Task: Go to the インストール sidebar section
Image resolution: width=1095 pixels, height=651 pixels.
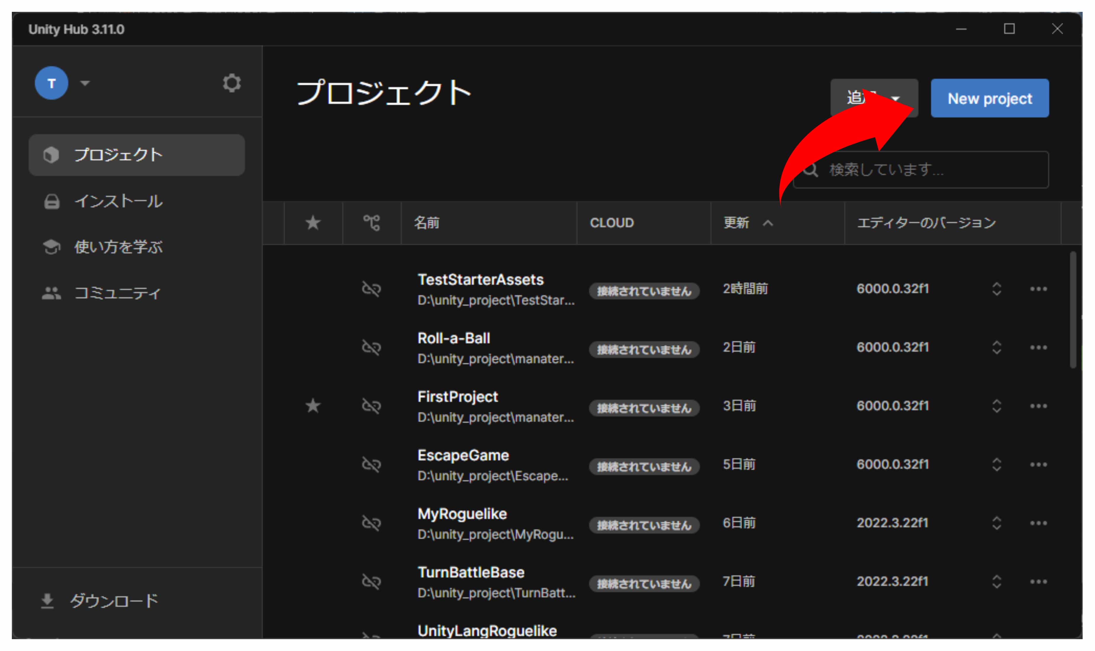Action: (118, 201)
